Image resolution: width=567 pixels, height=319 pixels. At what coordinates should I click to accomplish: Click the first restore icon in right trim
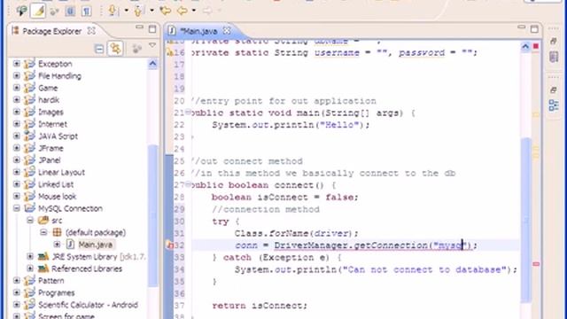[x=554, y=42]
